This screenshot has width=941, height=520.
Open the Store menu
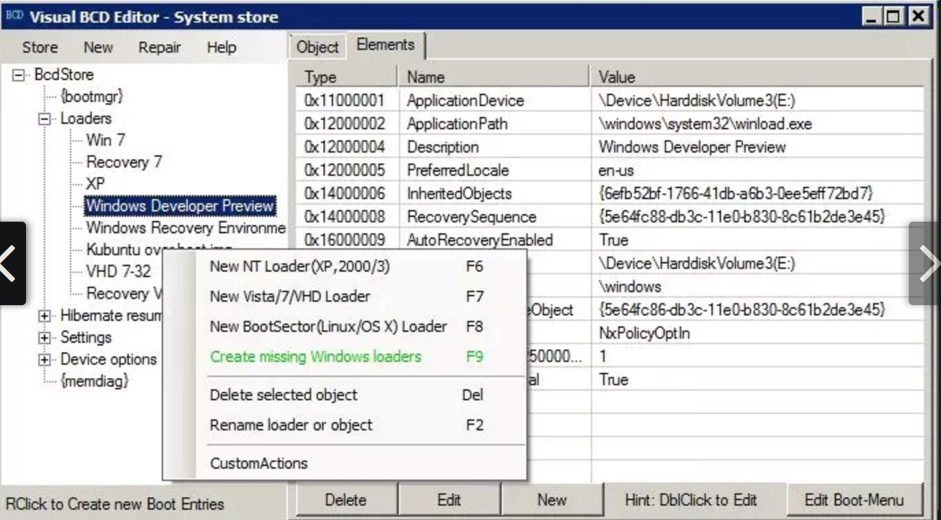[x=40, y=48]
